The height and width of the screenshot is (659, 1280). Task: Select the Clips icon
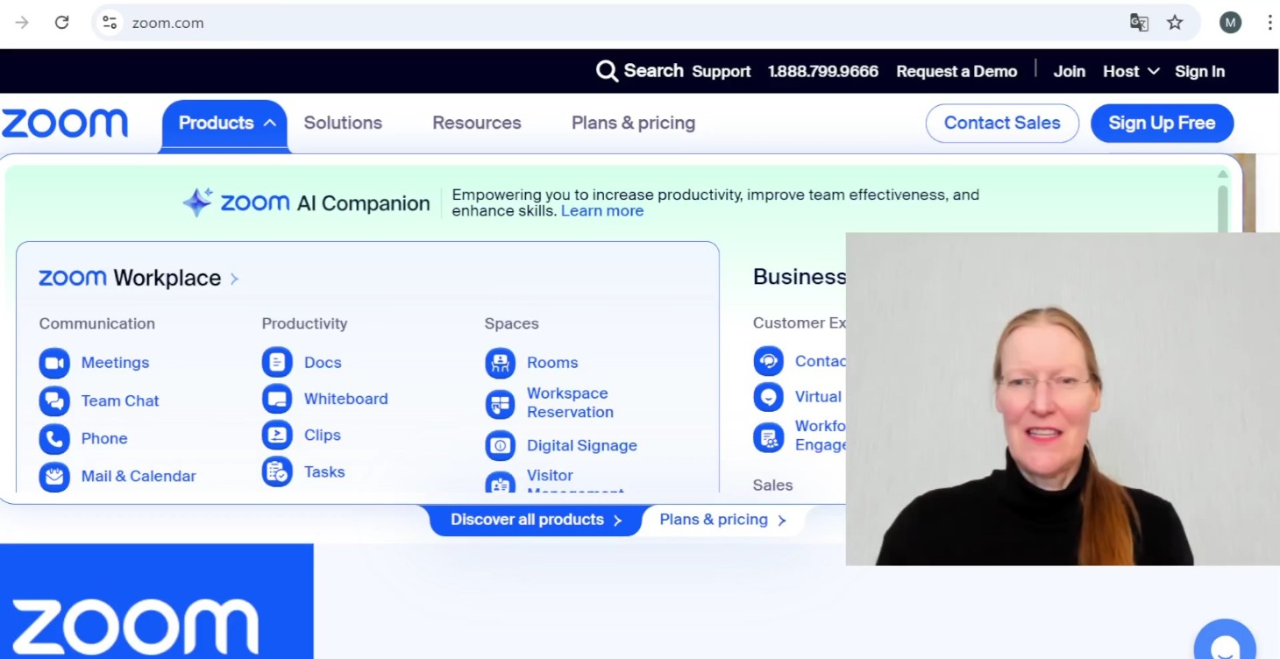(x=277, y=435)
